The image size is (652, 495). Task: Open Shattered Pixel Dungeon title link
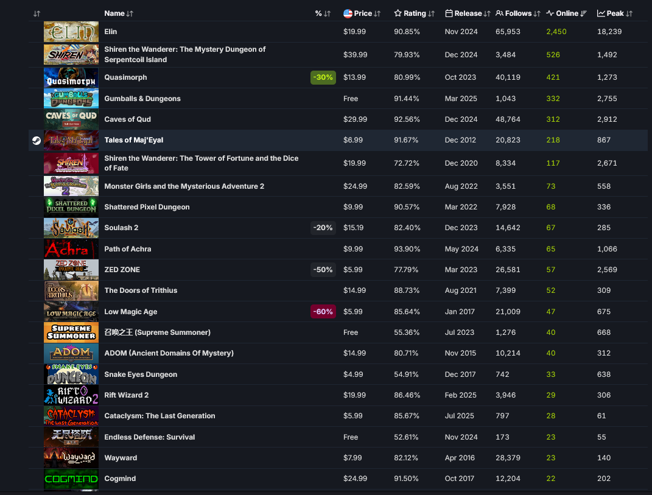[x=147, y=207]
